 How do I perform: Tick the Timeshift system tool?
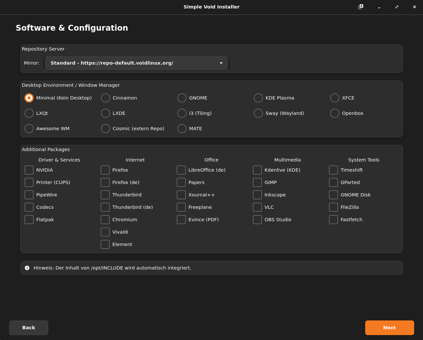pyautogui.click(x=334, y=170)
